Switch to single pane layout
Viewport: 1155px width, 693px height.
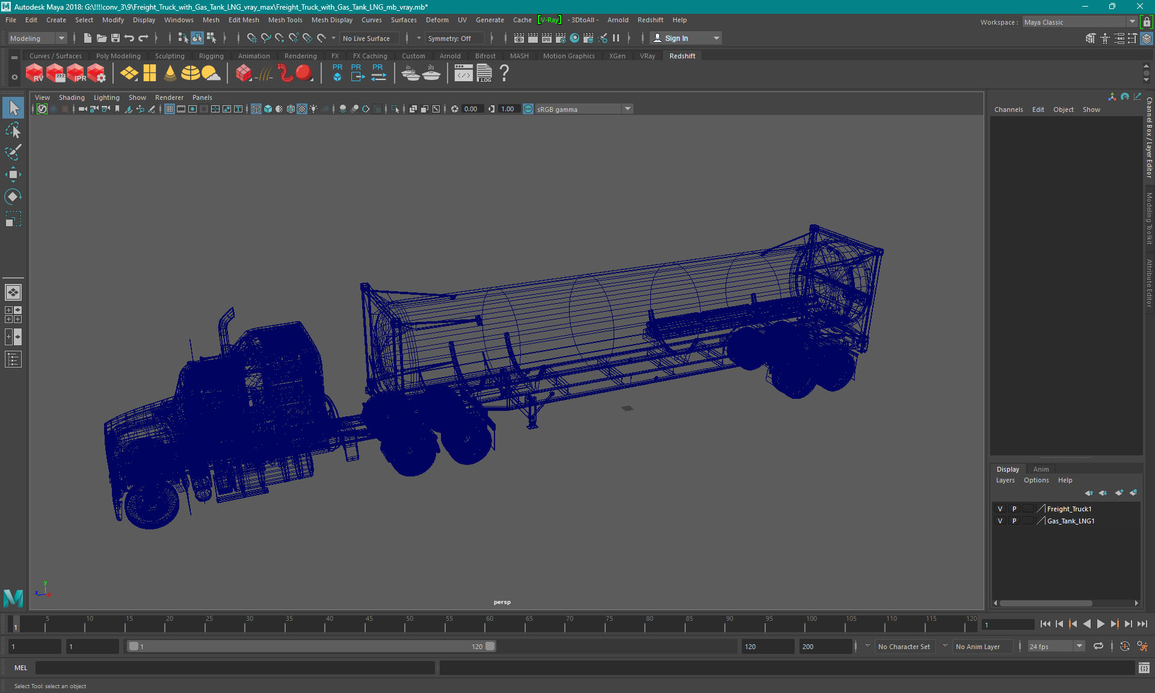[13, 292]
